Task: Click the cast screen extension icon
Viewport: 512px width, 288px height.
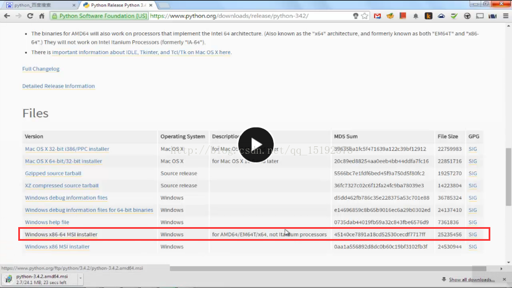Action: (x=480, y=15)
